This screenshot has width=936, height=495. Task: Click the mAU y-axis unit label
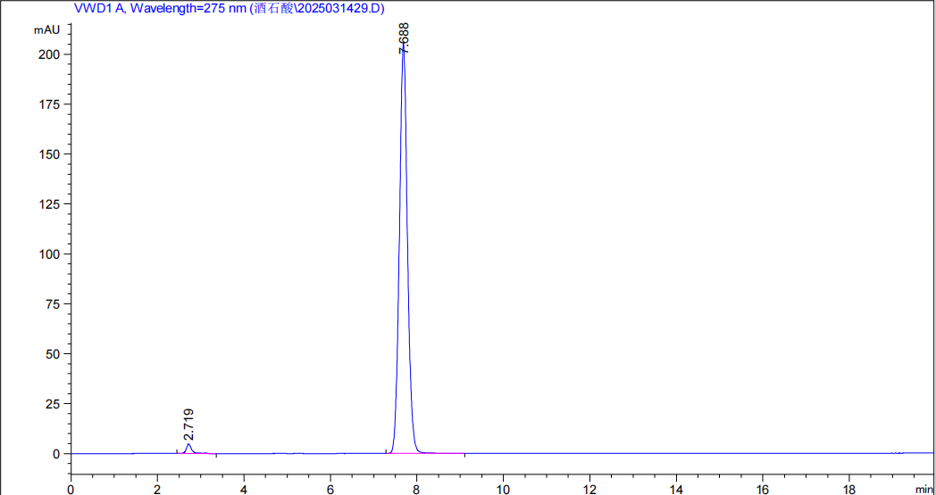(46, 29)
